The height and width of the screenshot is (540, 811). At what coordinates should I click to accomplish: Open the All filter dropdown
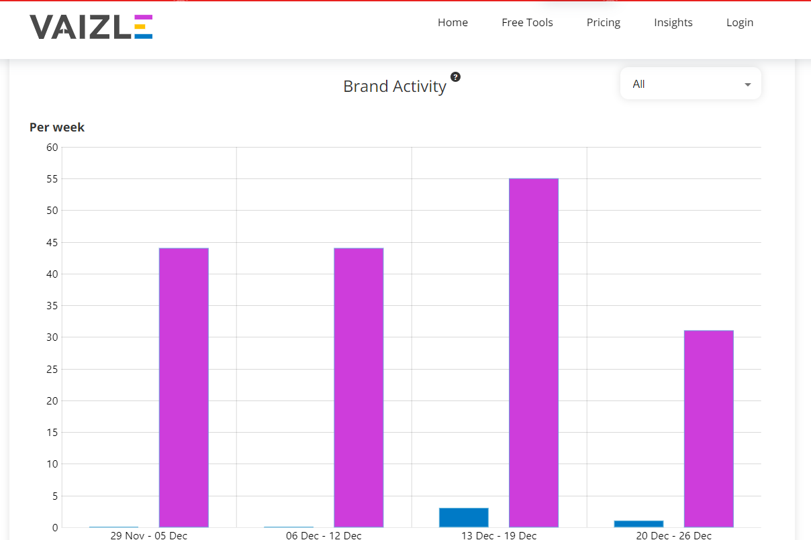pos(690,83)
